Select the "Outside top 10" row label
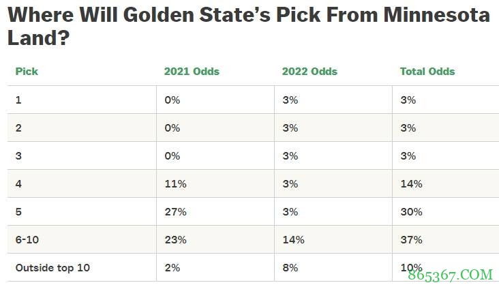Screen dimensions: 499x285 coord(52,268)
